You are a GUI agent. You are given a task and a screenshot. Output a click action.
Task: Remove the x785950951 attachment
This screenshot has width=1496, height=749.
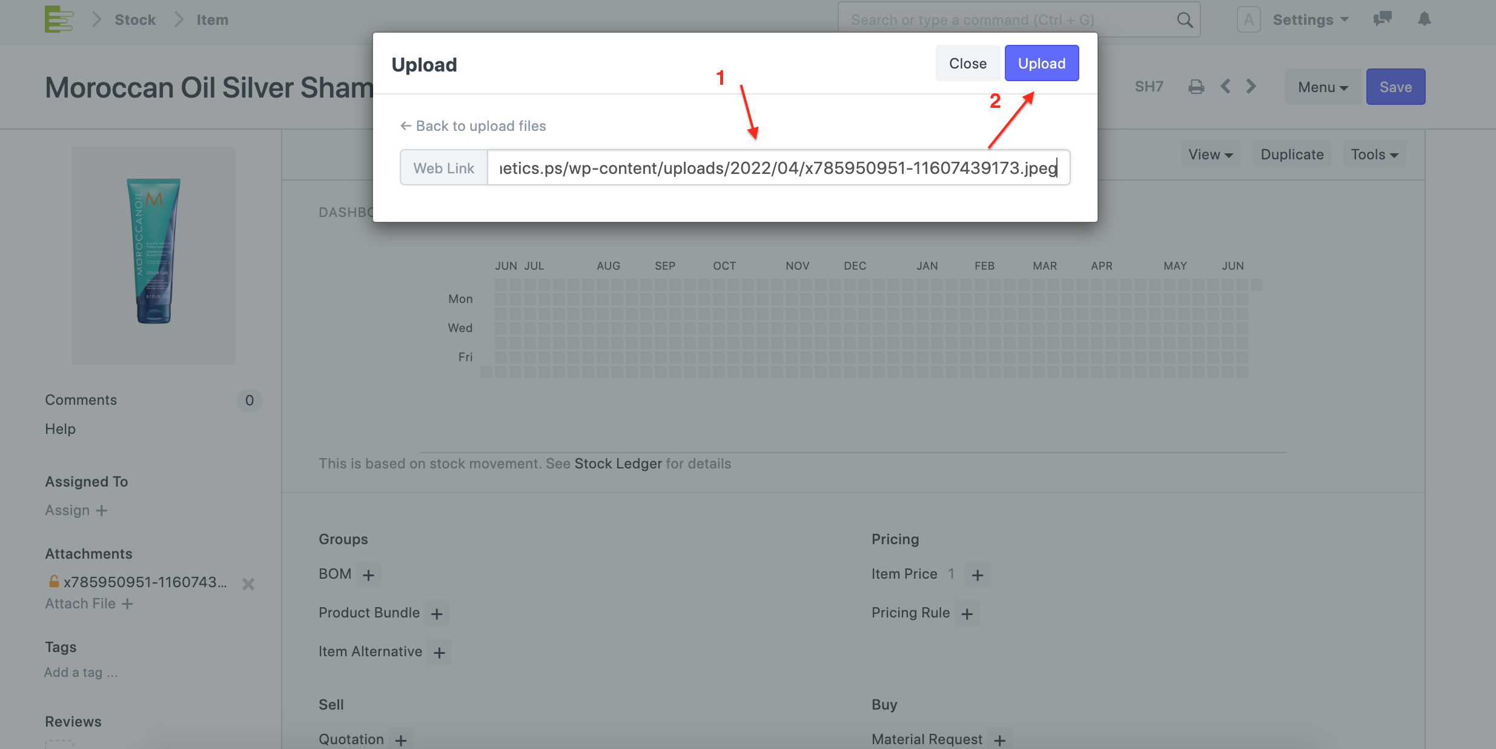[x=248, y=584]
